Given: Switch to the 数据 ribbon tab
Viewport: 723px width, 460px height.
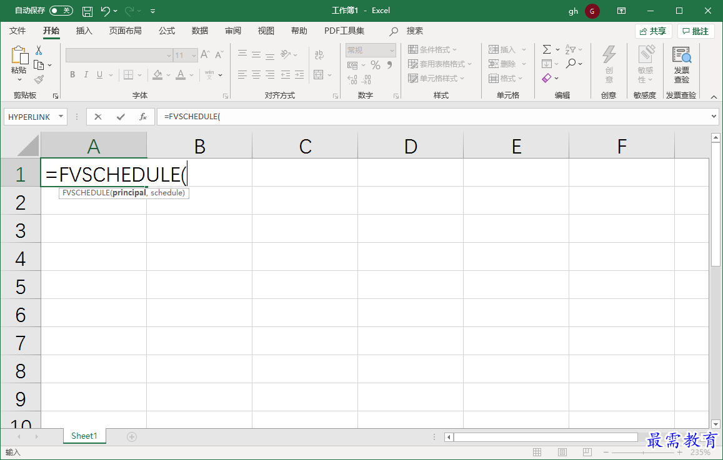Looking at the screenshot, I should (x=200, y=31).
